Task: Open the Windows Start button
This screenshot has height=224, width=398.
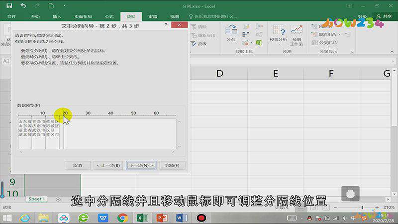Action: (7, 218)
